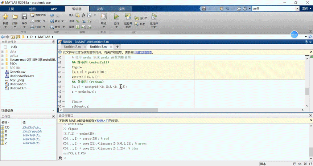Add a new editor tab with plus button
Screen dimensions: 313x166
coord(118,46)
